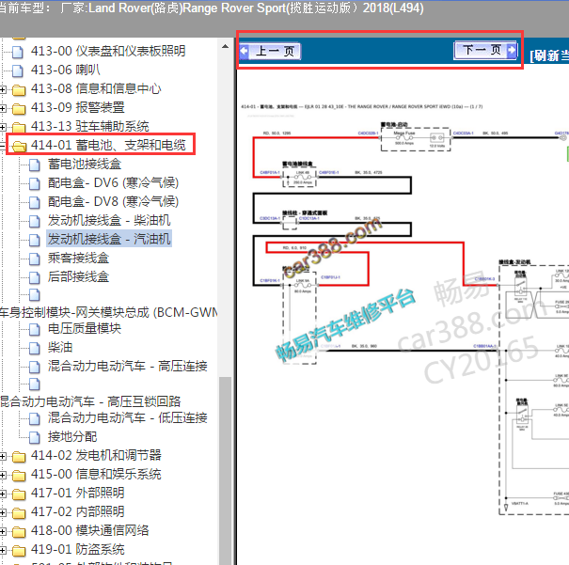
Task: Click tree panel vertical scrollbar thumb
Action: click(x=225, y=471)
